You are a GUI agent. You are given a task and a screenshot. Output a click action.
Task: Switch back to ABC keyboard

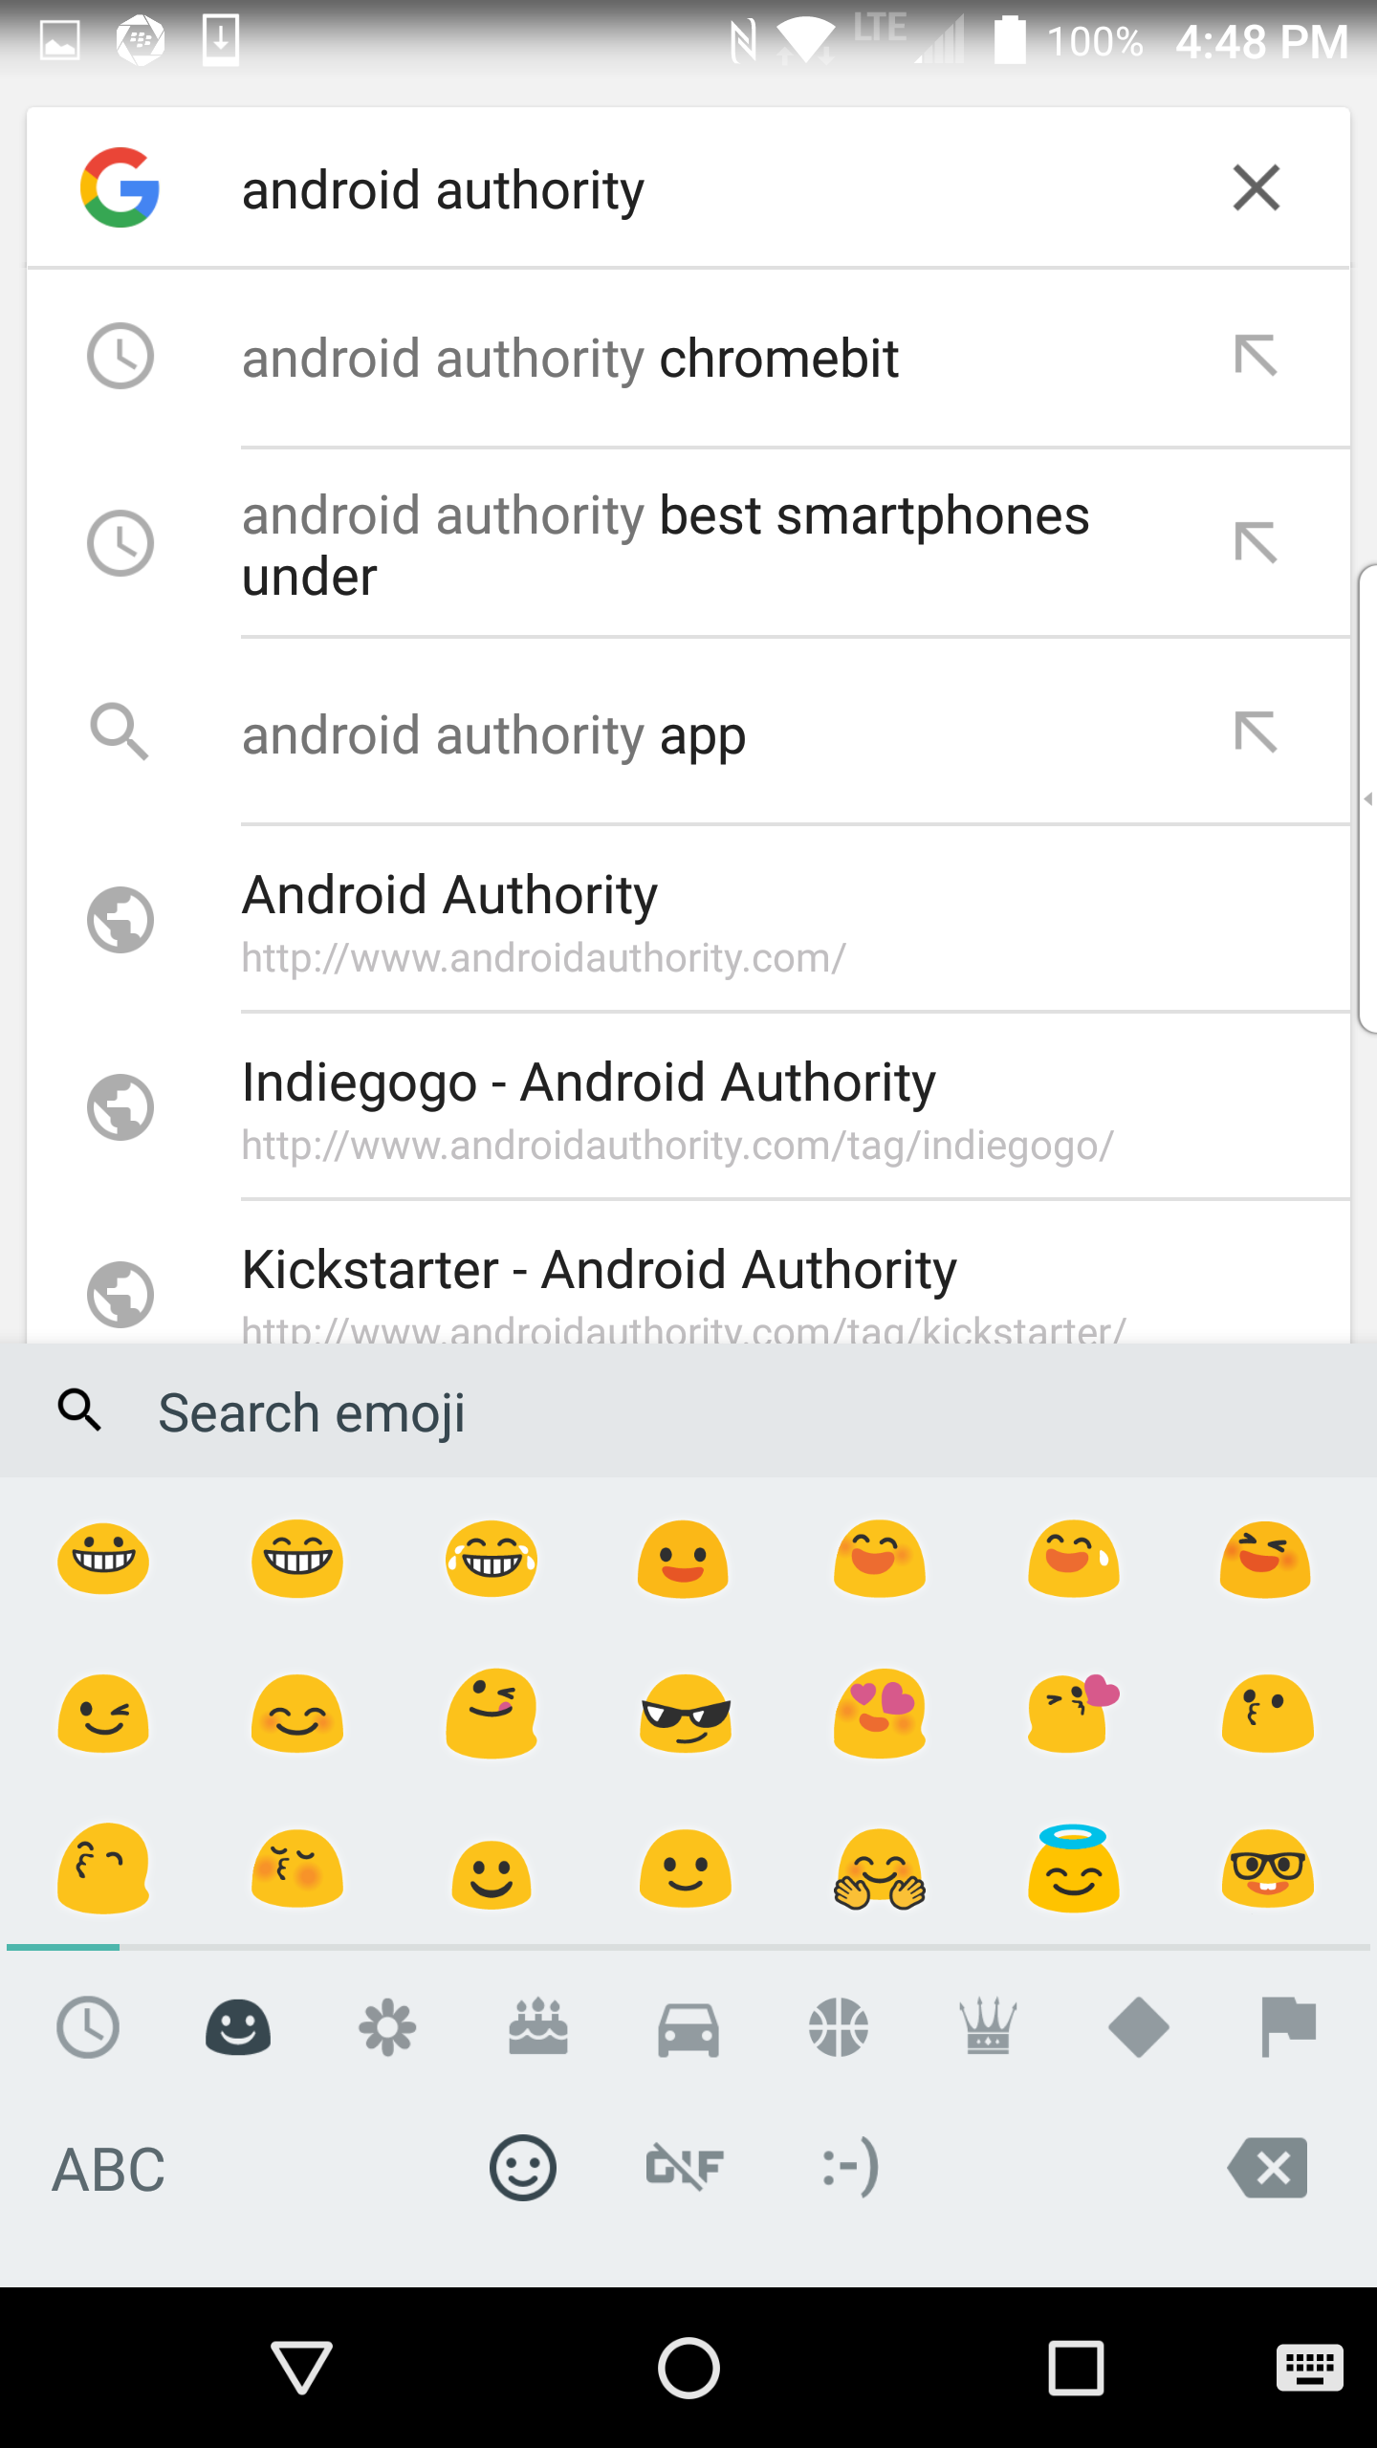click(108, 2169)
